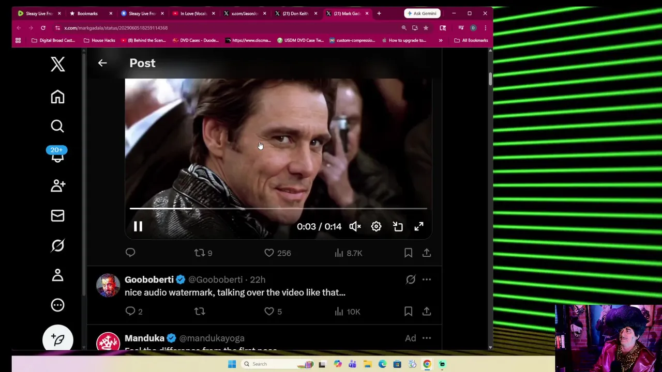Image resolution: width=662 pixels, height=372 pixels.
Task: Open All Bookmarks folder
Action: point(471,40)
